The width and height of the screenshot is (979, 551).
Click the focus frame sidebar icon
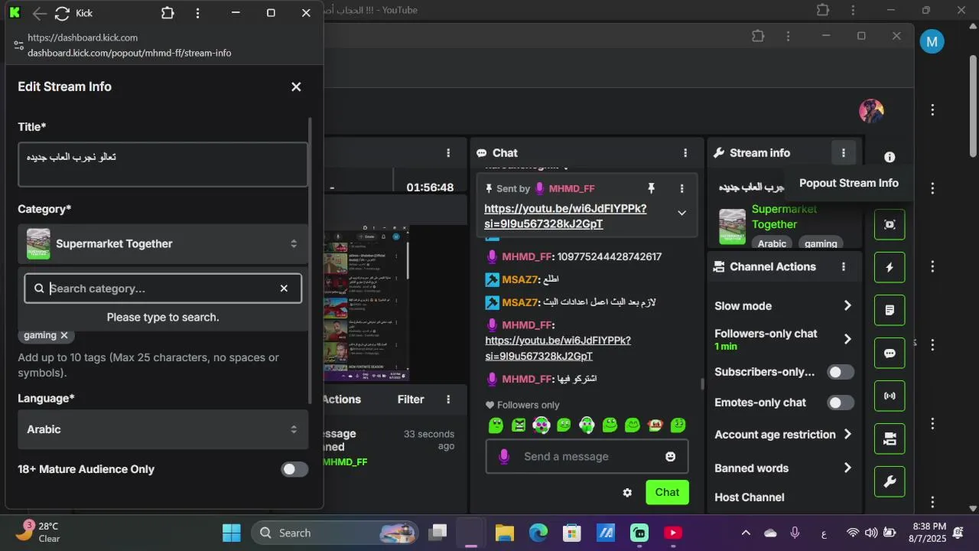(x=890, y=225)
